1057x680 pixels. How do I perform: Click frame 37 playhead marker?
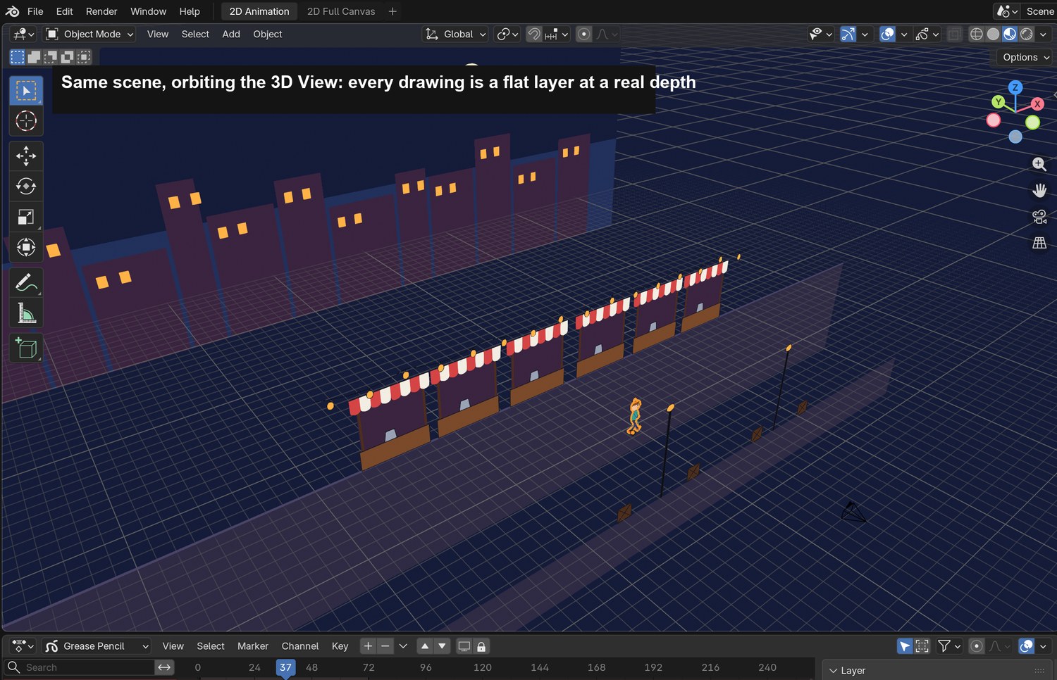coord(285,667)
